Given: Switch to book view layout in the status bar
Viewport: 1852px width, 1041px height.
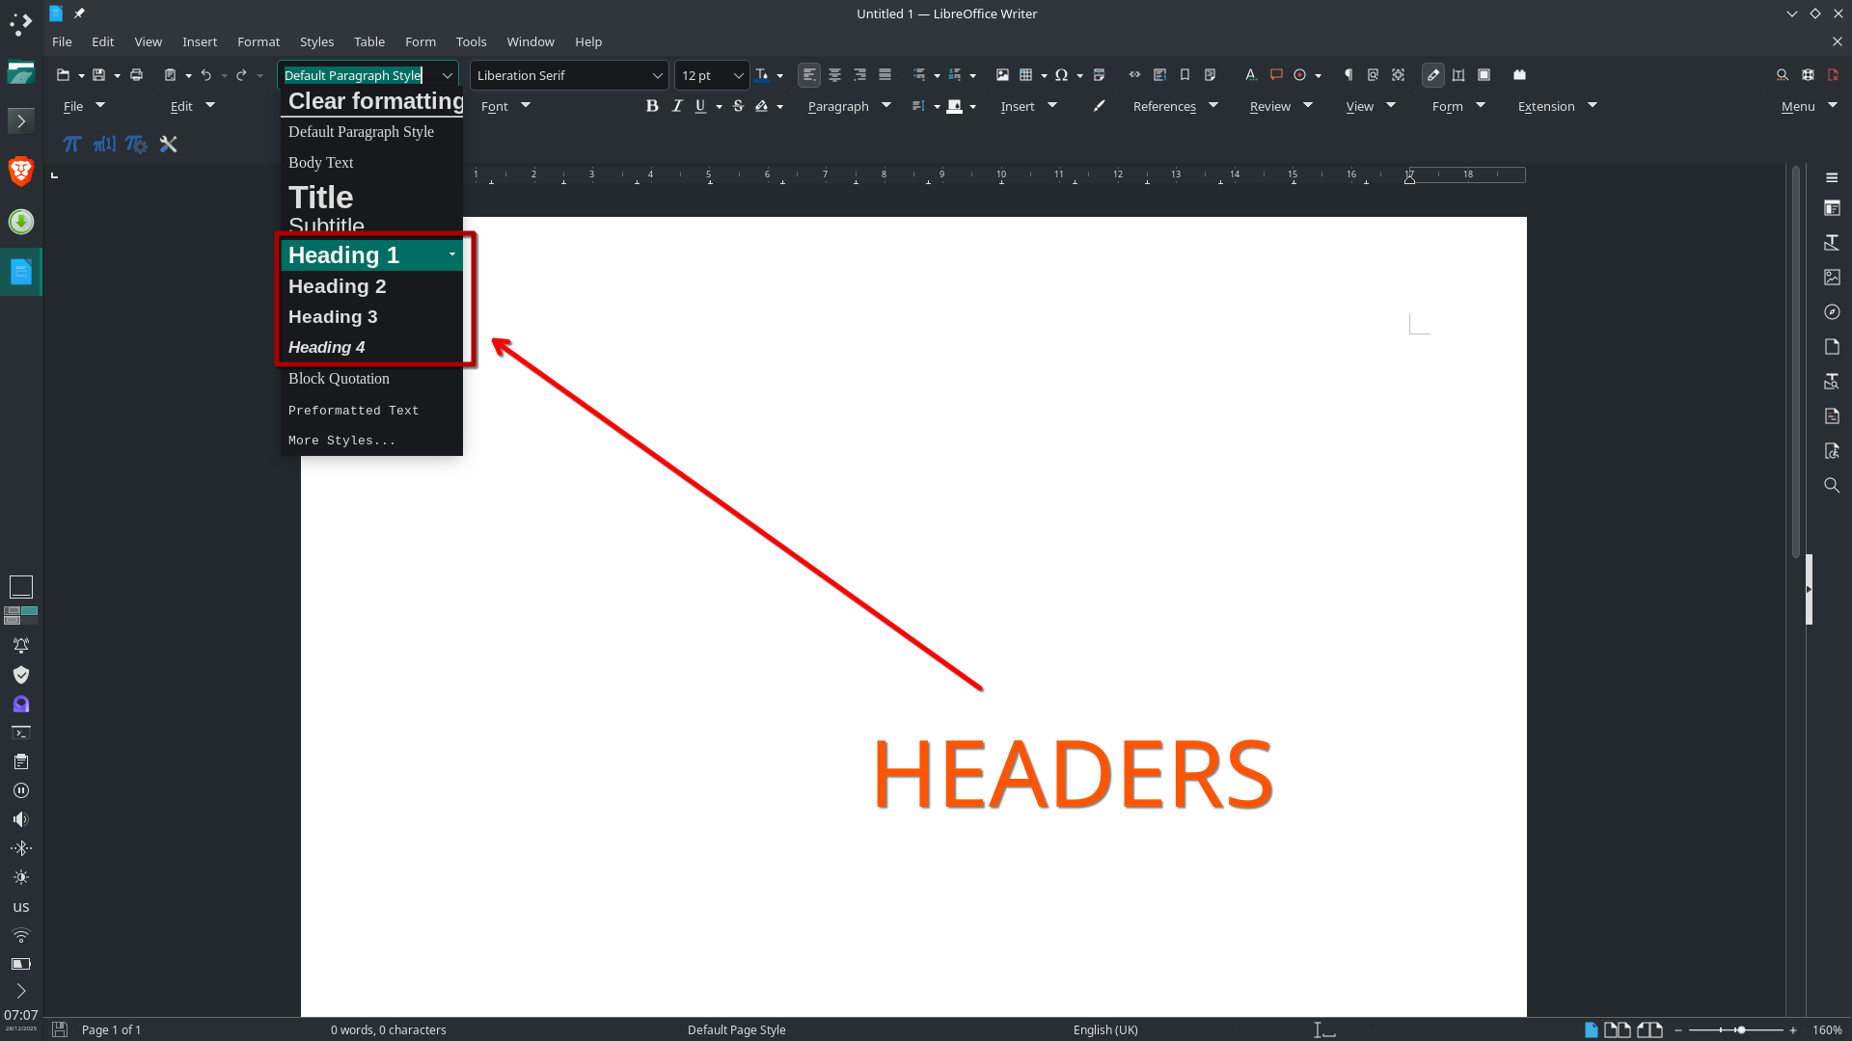Looking at the screenshot, I should (x=1649, y=1029).
